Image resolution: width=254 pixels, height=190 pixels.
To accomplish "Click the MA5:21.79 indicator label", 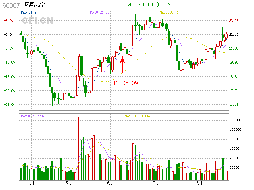I will [x=30, y=13].
